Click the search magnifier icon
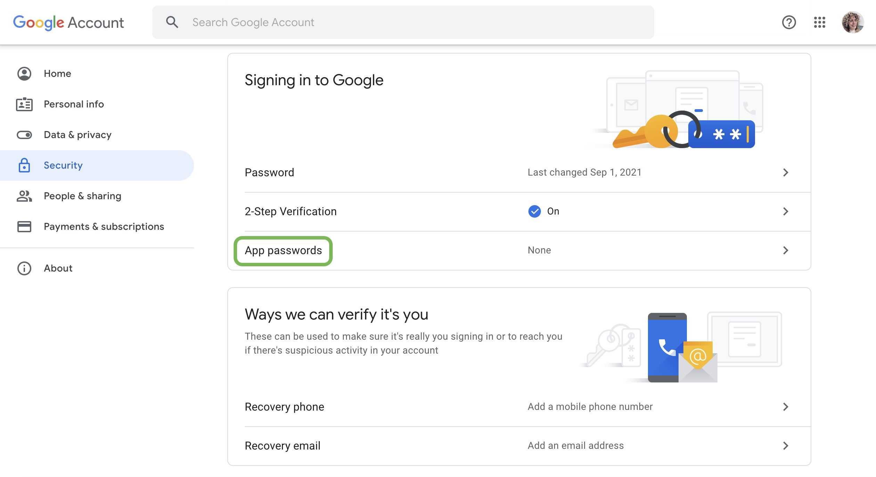This screenshot has width=876, height=477. click(x=172, y=22)
